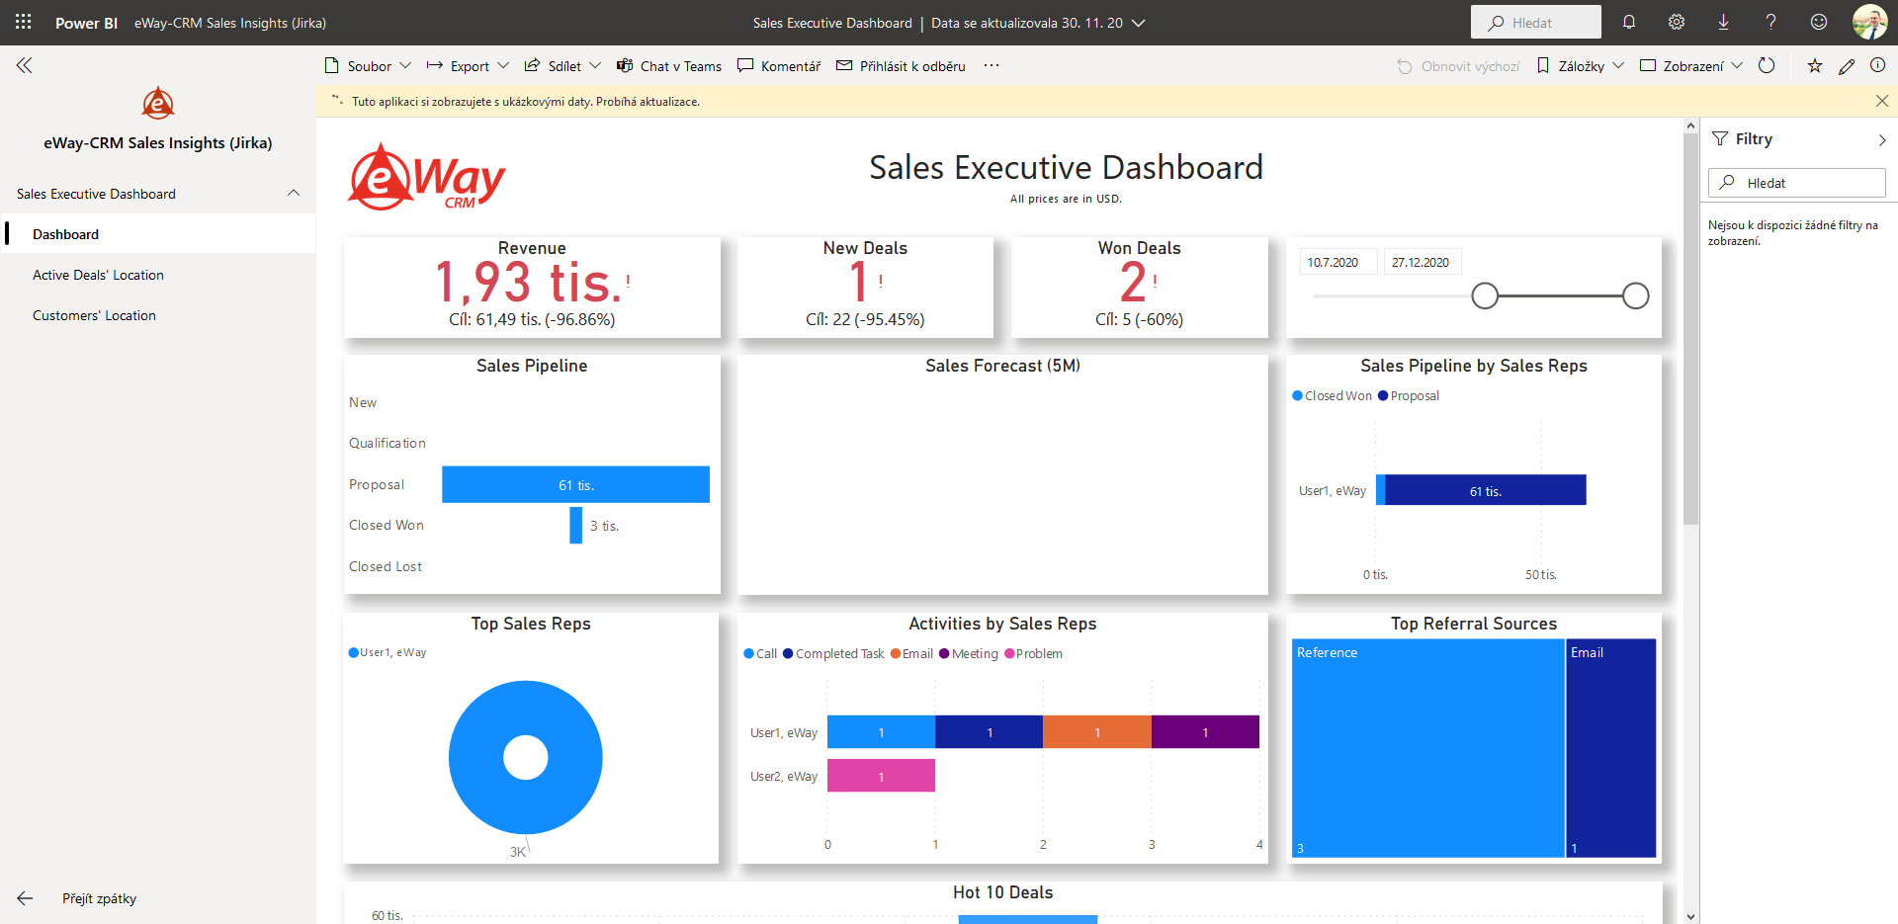
Task: Open the user profile avatar
Action: point(1869,22)
